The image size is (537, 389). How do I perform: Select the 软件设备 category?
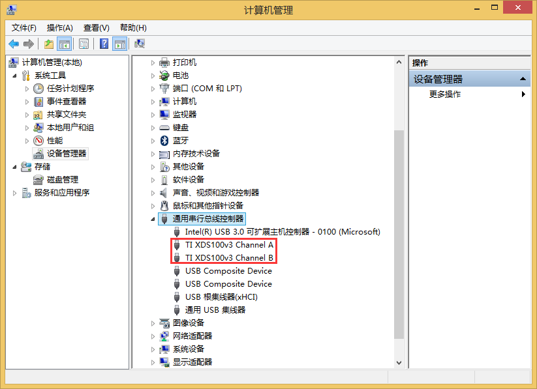tap(189, 180)
